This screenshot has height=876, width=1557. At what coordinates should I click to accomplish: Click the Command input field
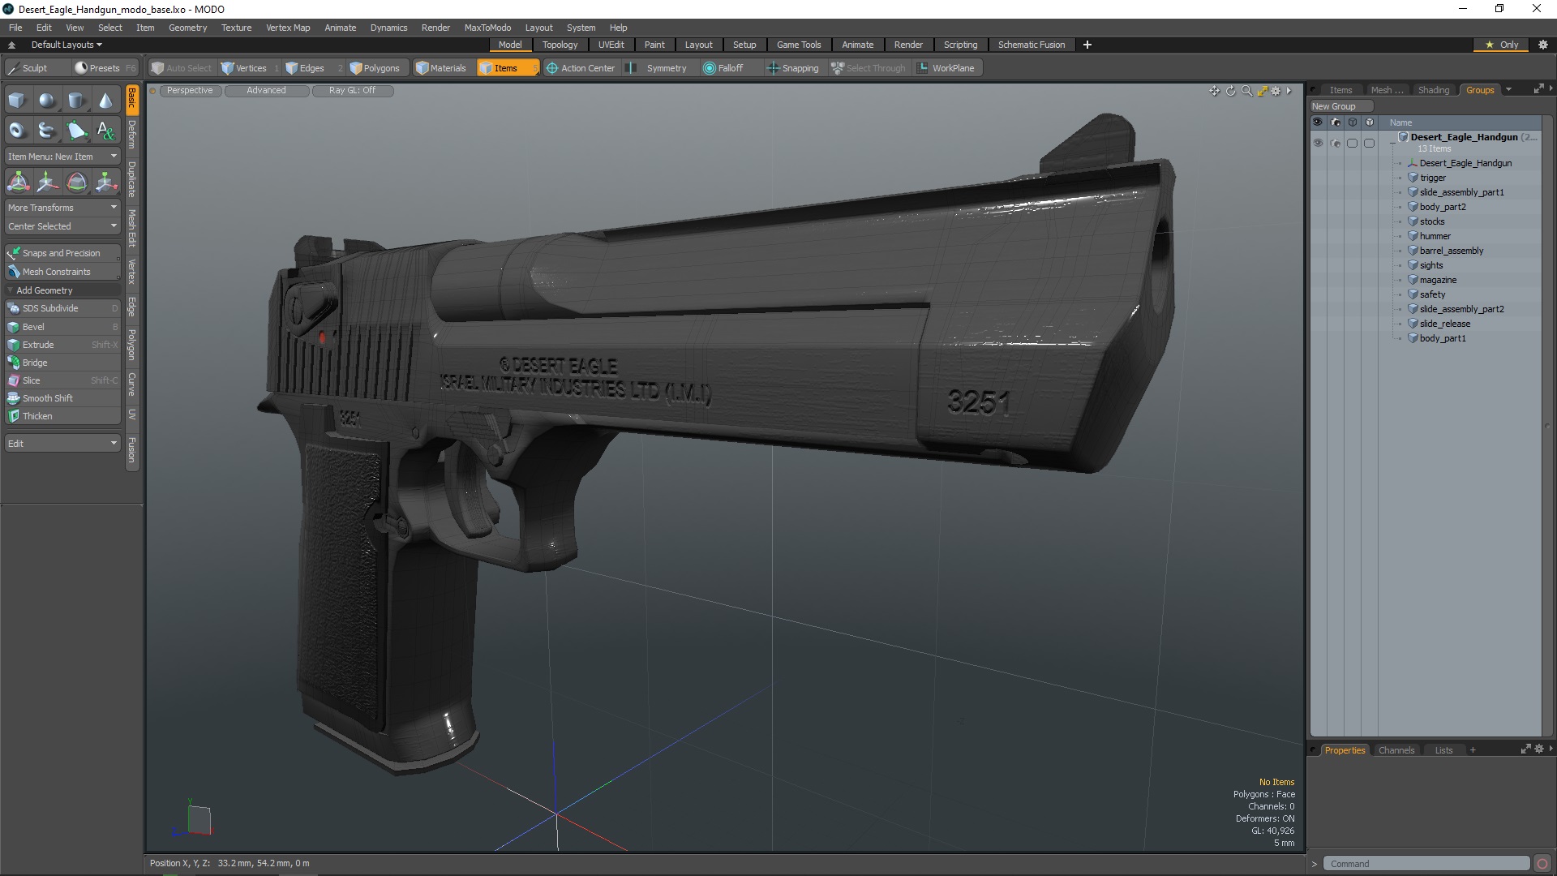(x=1426, y=864)
